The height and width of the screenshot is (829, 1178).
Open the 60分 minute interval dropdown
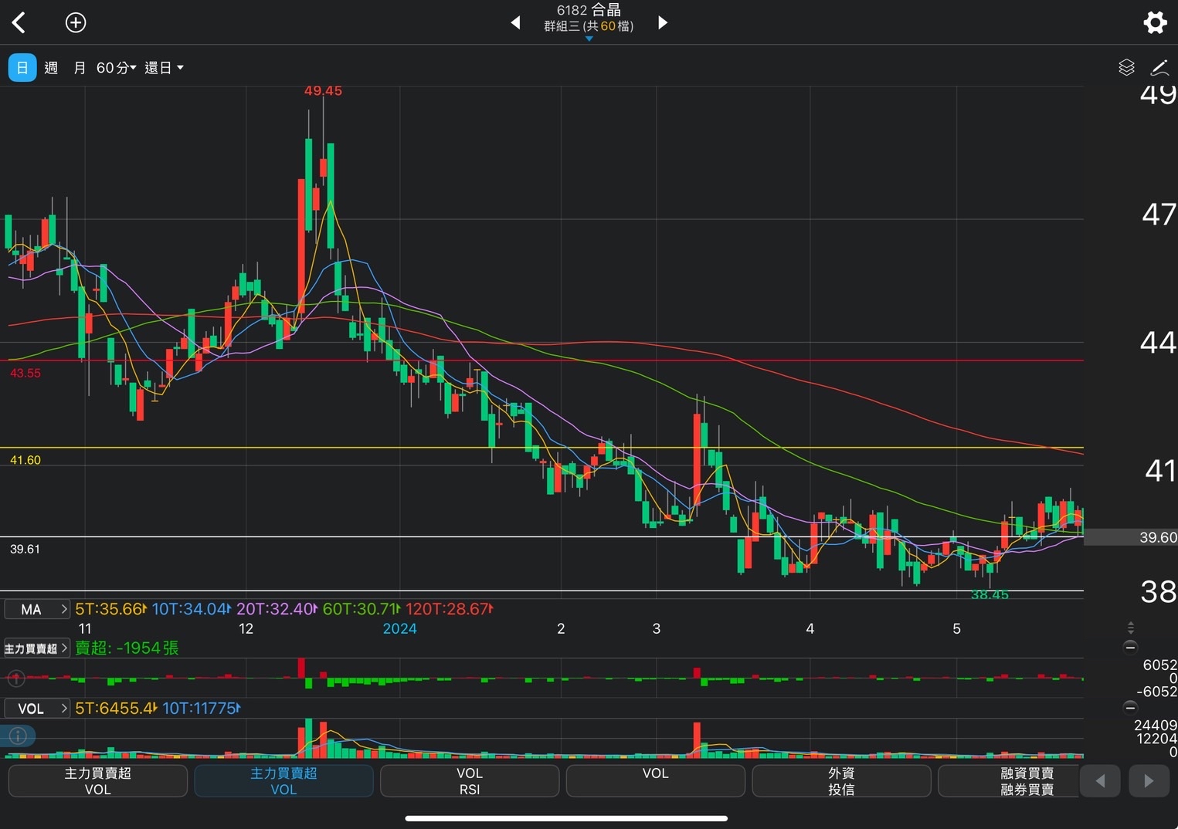pyautogui.click(x=116, y=68)
